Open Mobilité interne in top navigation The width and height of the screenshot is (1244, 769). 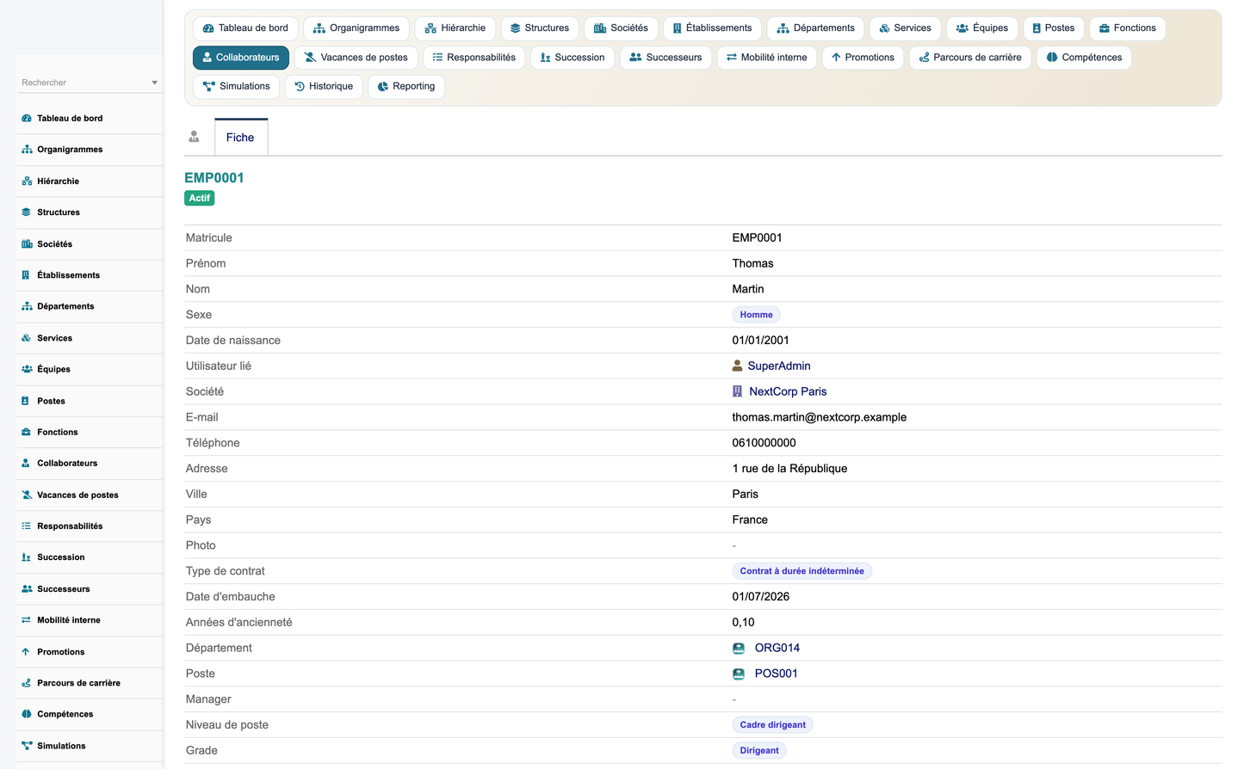[x=767, y=58]
